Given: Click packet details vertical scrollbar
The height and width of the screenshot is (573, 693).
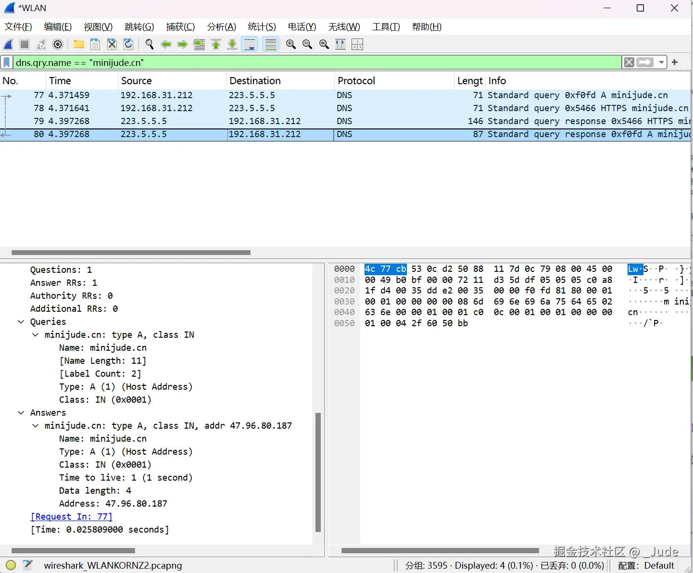Looking at the screenshot, I should [318, 472].
